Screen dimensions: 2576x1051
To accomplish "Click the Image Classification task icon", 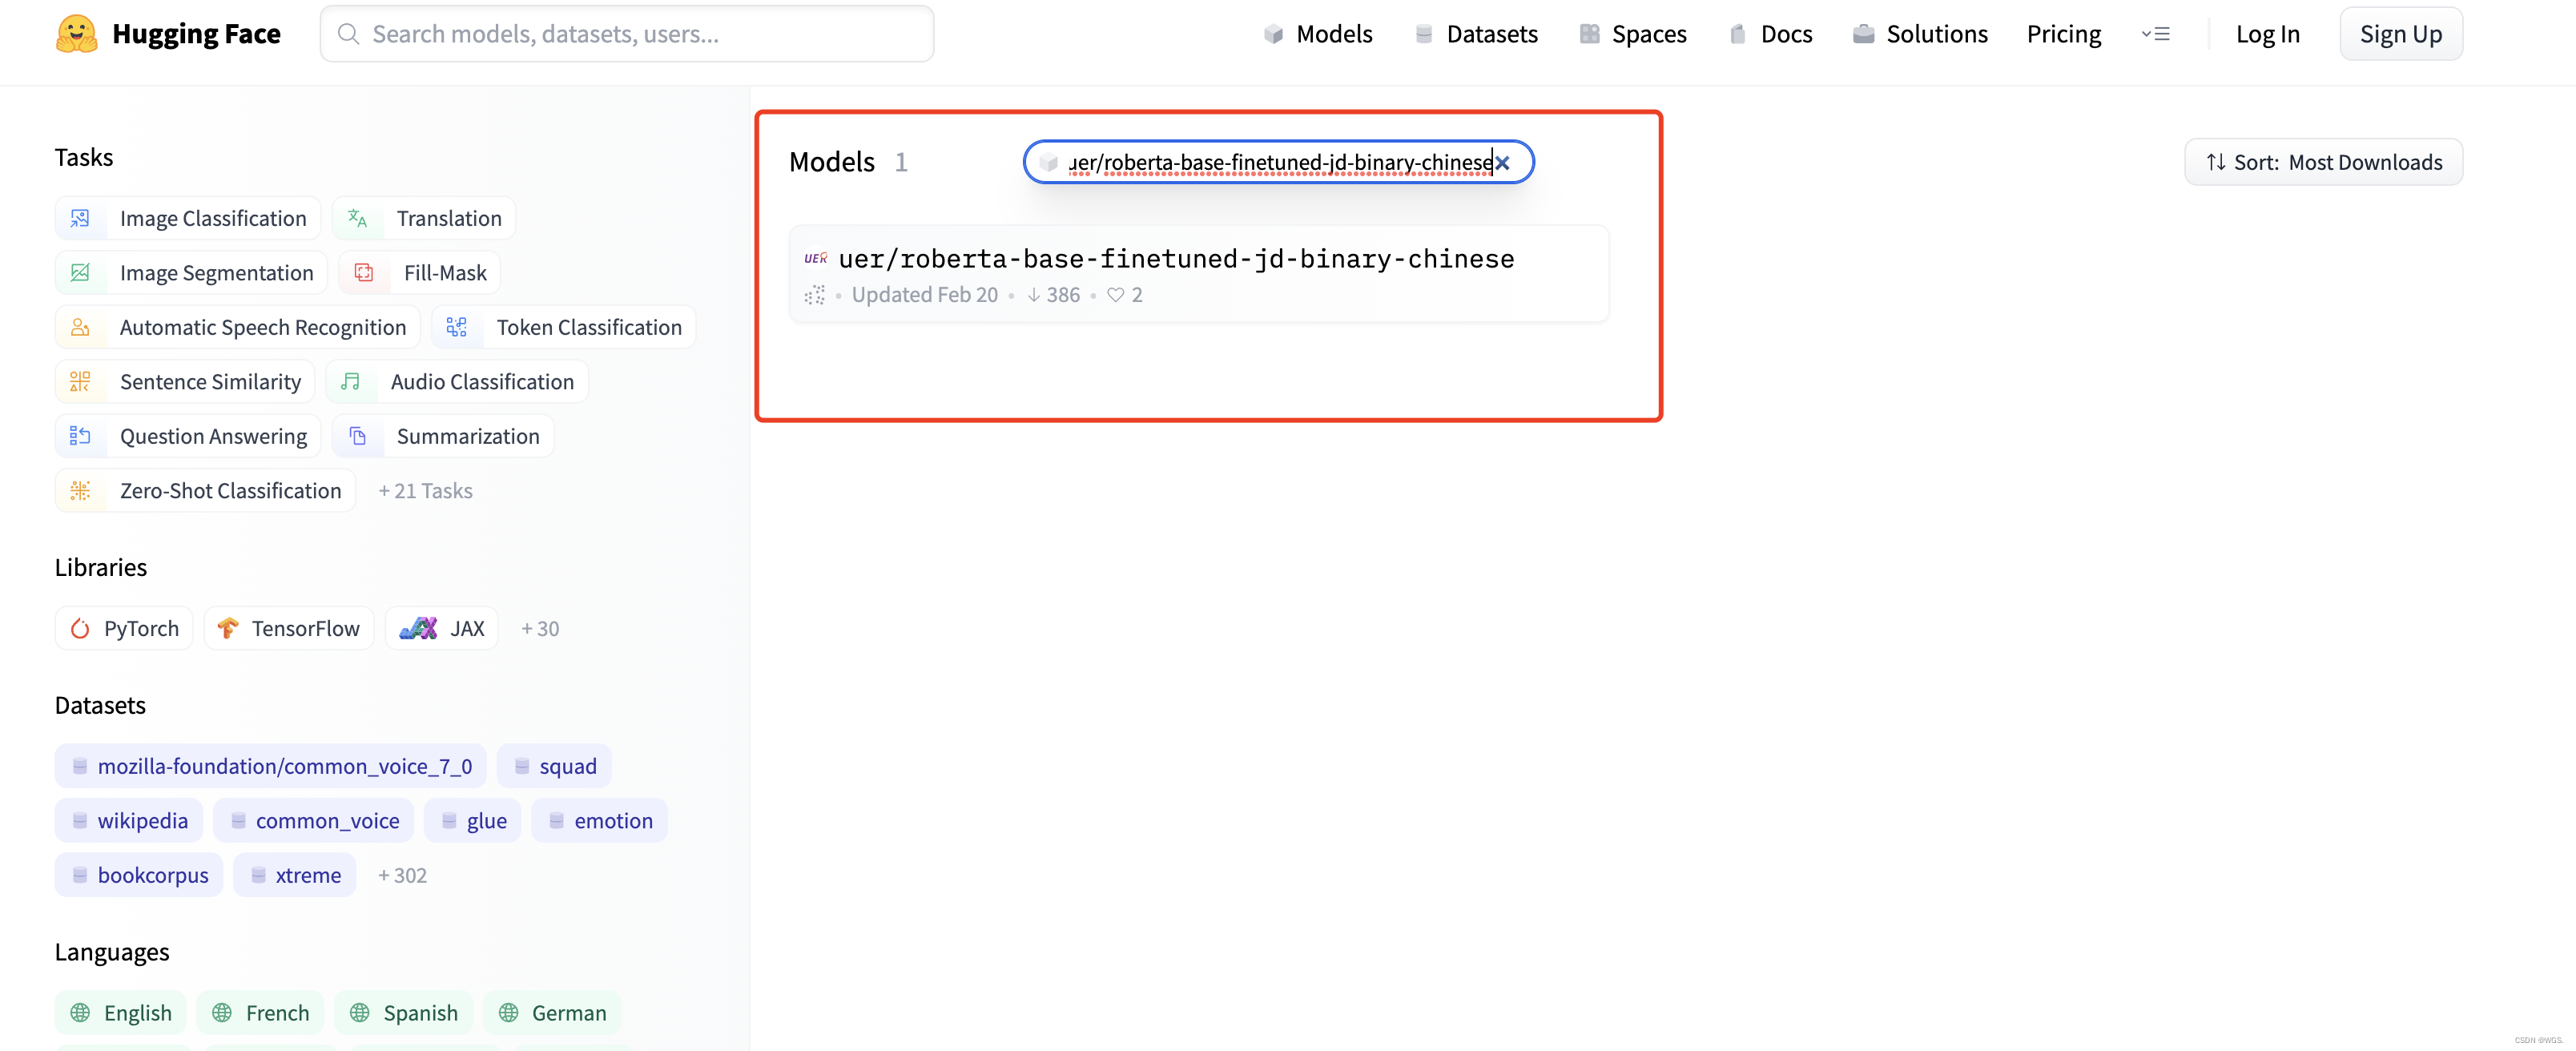I will [80, 218].
